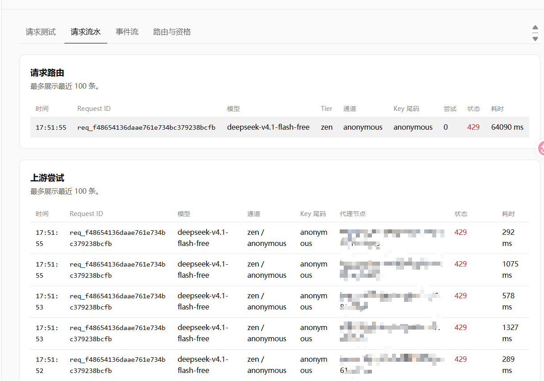
Task: Click the 上游尝试 section heading
Action: pos(47,178)
